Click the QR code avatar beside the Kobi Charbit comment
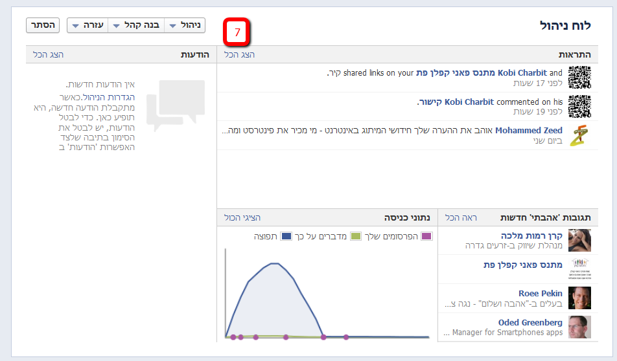The width and height of the screenshot is (617, 361). pyautogui.click(x=579, y=106)
